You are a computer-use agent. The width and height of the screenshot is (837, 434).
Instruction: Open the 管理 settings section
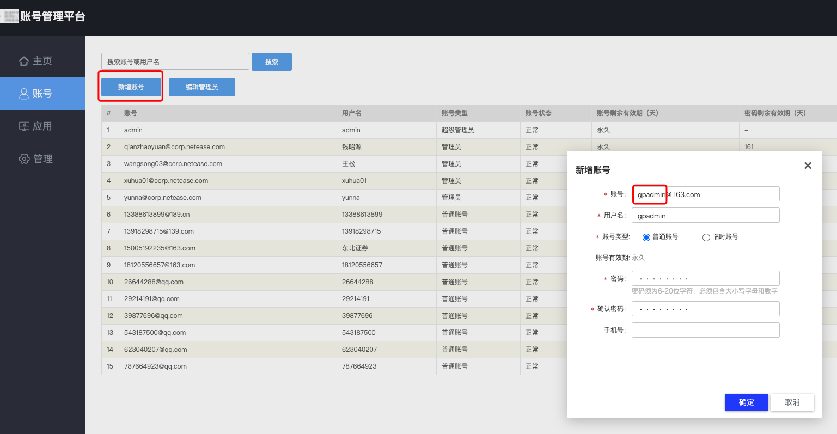tap(42, 159)
